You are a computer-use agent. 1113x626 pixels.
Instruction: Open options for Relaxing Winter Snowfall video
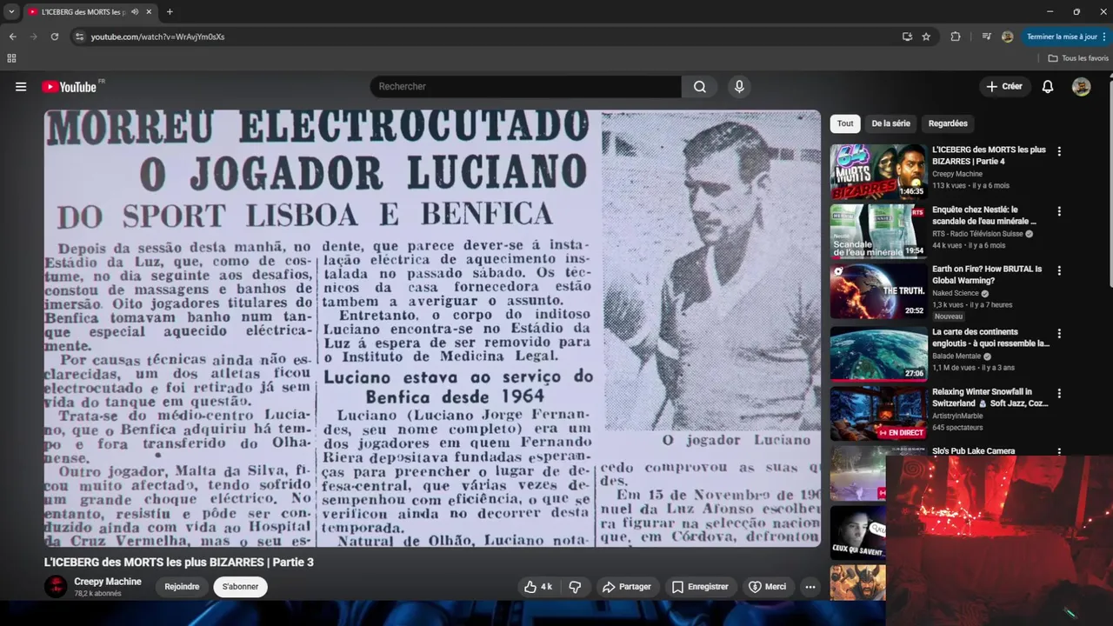(1059, 394)
